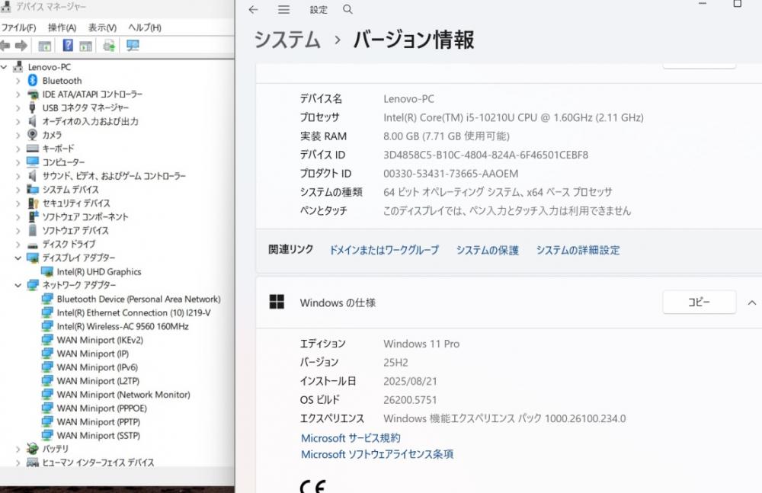This screenshot has height=493, width=762.
Task: Select WAN Miniport (Network Monitor)
Action: pyautogui.click(x=123, y=394)
